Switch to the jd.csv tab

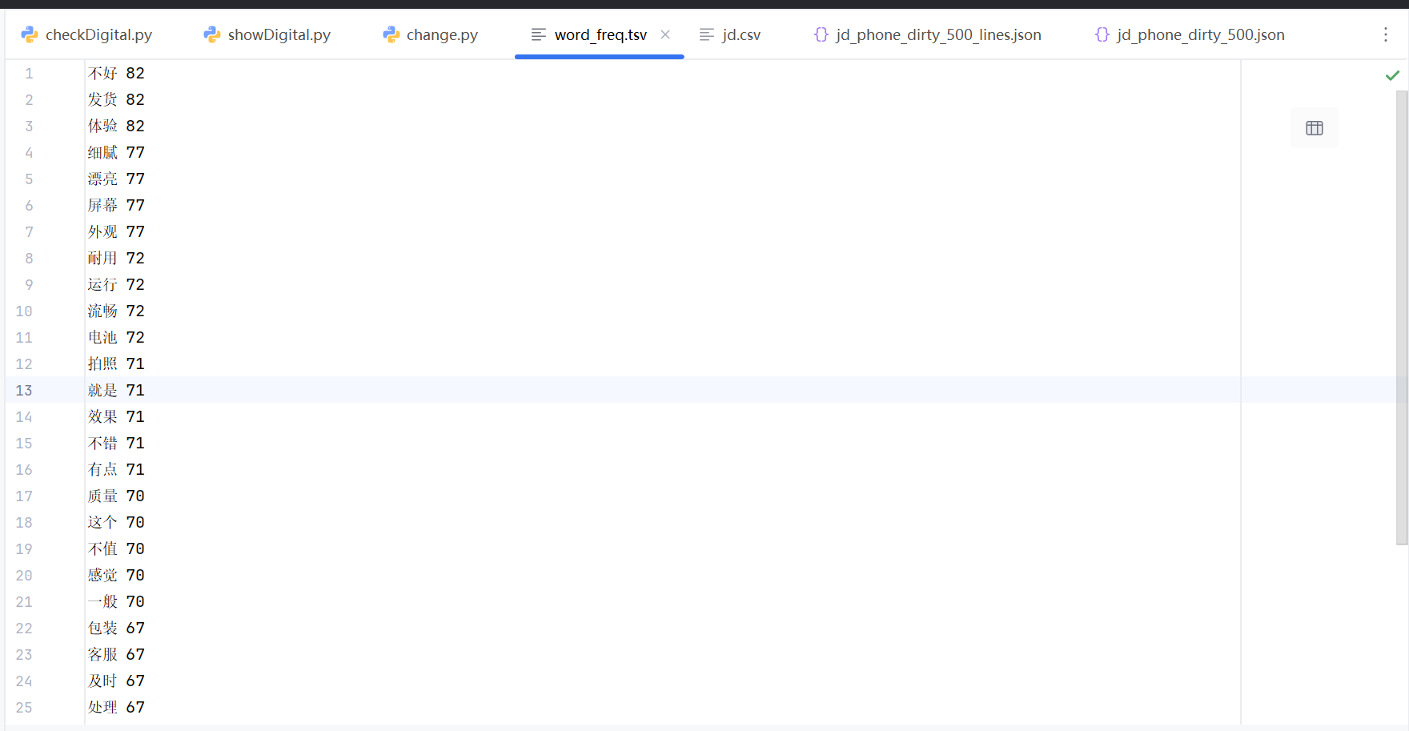pos(730,34)
